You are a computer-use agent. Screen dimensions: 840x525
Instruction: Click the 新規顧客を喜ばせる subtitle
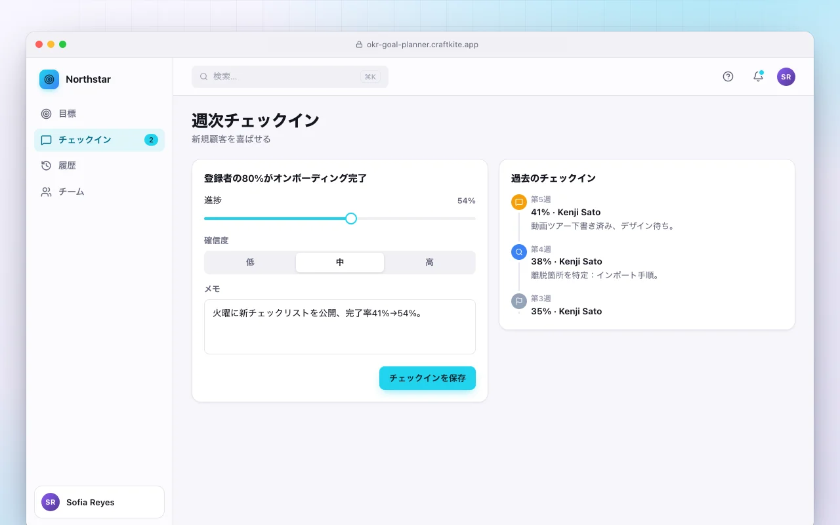coord(231,139)
